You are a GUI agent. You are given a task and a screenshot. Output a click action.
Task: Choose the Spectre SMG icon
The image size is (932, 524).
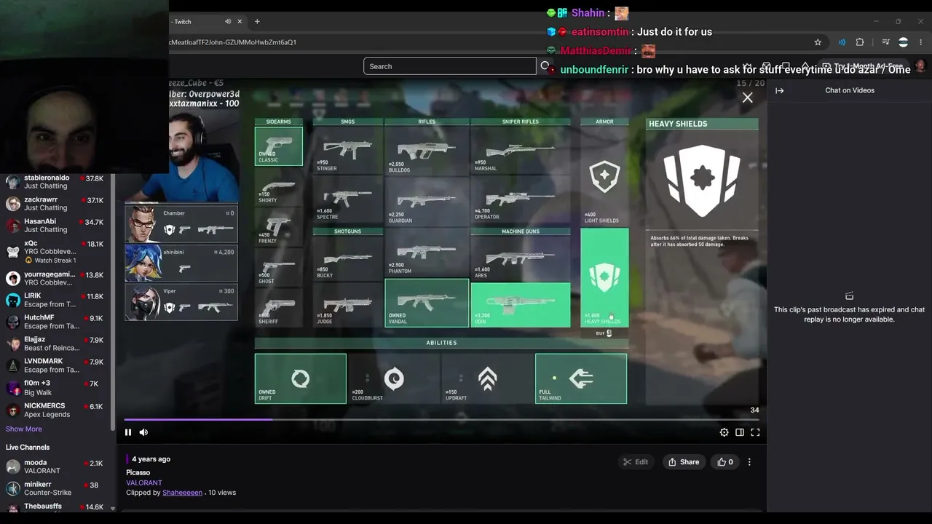tap(348, 199)
